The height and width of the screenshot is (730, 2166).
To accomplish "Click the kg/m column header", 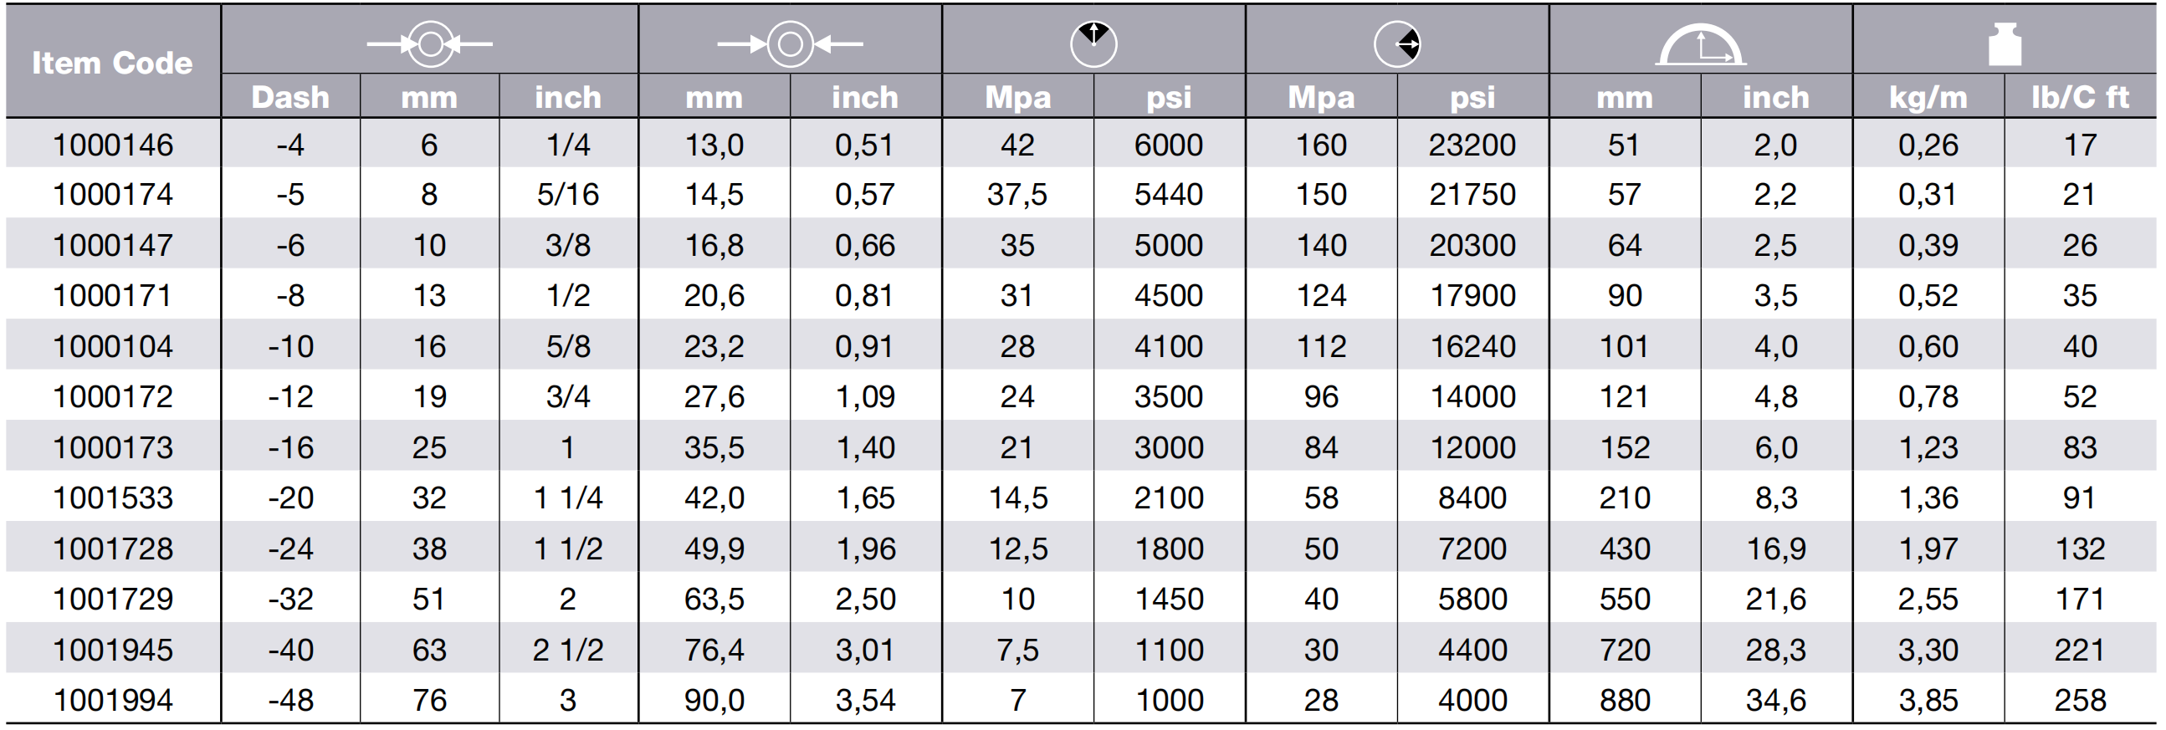I will [x=1928, y=98].
